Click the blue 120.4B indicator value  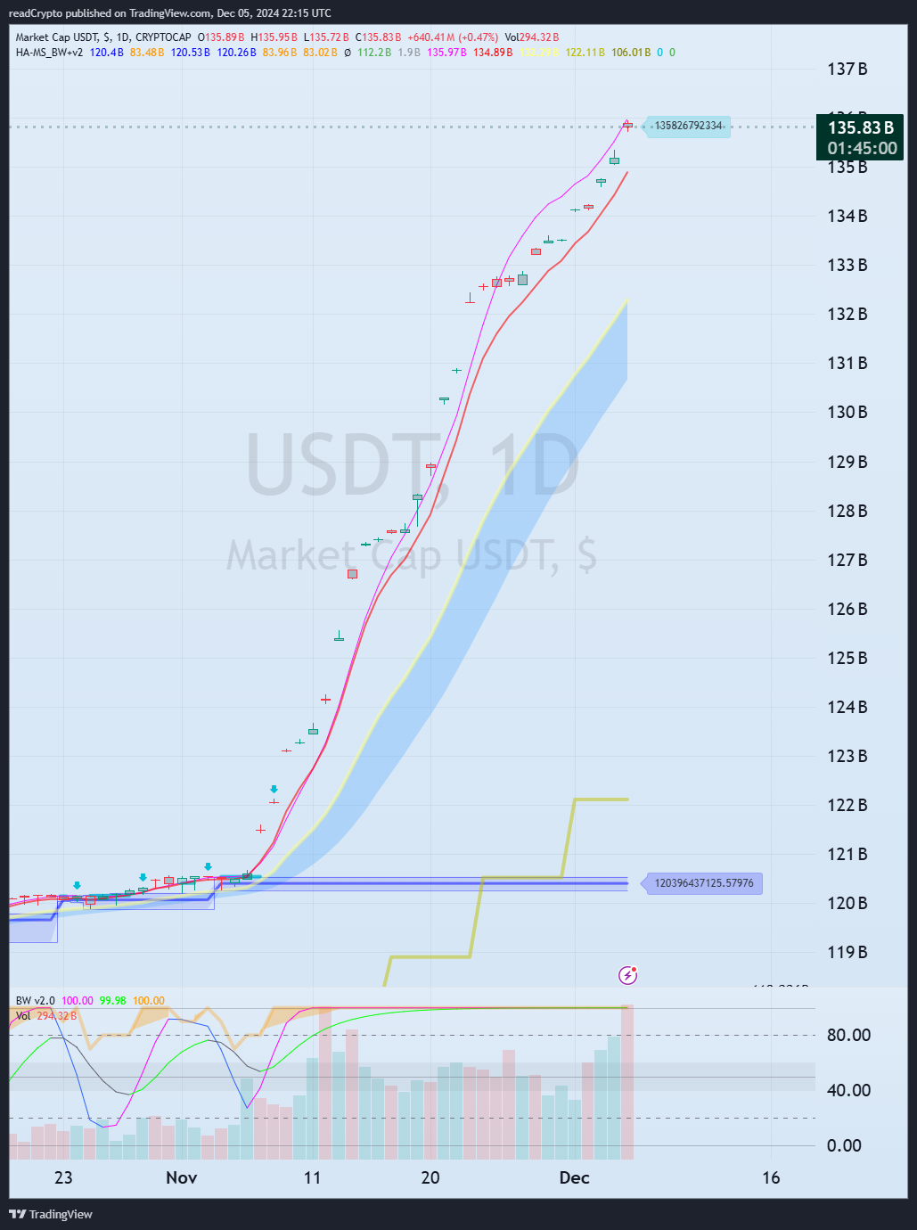106,53
